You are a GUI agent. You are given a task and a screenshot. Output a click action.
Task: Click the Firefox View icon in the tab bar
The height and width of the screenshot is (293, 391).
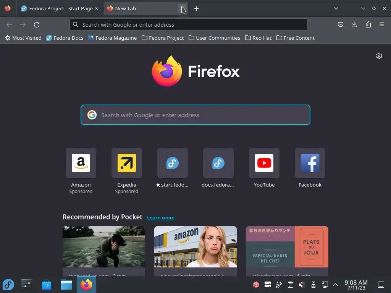[8, 8]
